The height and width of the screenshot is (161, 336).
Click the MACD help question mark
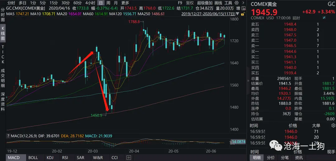coord(8,136)
